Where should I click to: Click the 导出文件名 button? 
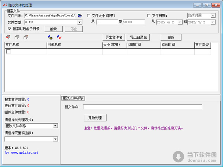point(114,37)
